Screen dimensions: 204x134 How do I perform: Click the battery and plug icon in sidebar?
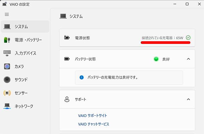point(7,40)
